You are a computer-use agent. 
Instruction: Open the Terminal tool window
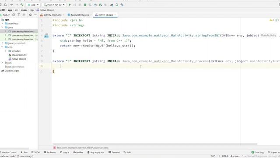point(114,152)
